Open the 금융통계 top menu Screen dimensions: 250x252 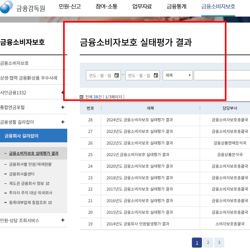[x=177, y=7]
